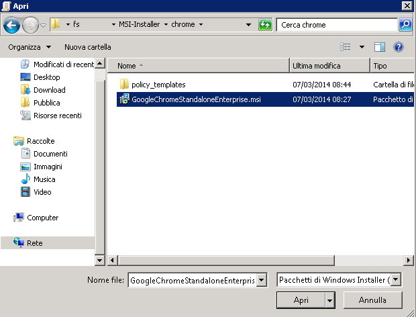Click the Musica note icon
This screenshot has width=416, height=317.
tap(25, 179)
